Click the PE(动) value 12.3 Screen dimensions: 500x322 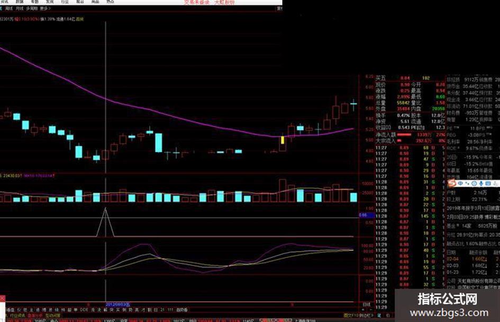(x=440, y=127)
